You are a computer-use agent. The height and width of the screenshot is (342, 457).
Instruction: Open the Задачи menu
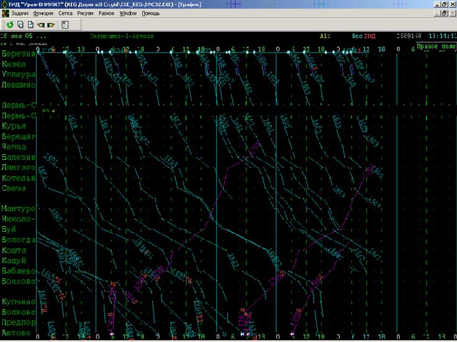point(20,14)
